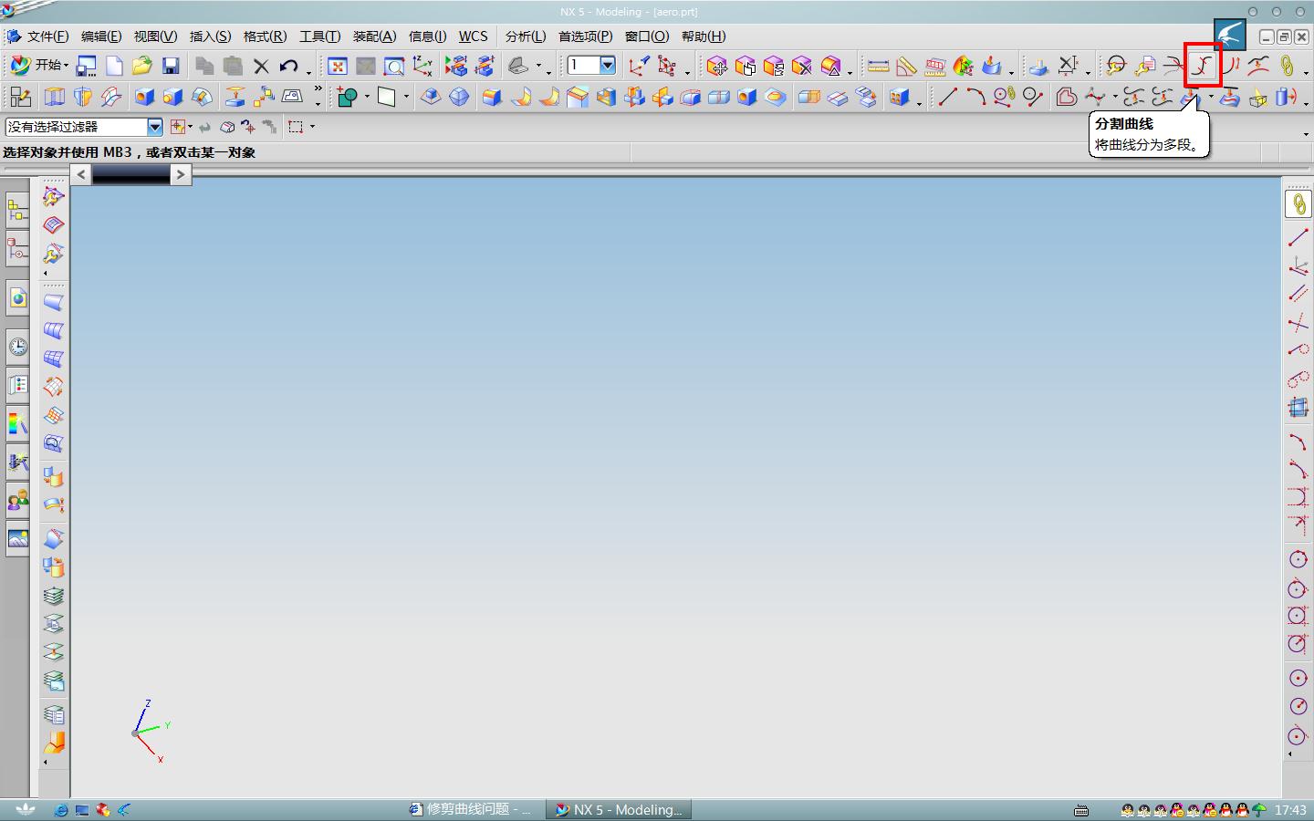
Task: Open the 窗口(O) menu
Action: click(x=647, y=36)
